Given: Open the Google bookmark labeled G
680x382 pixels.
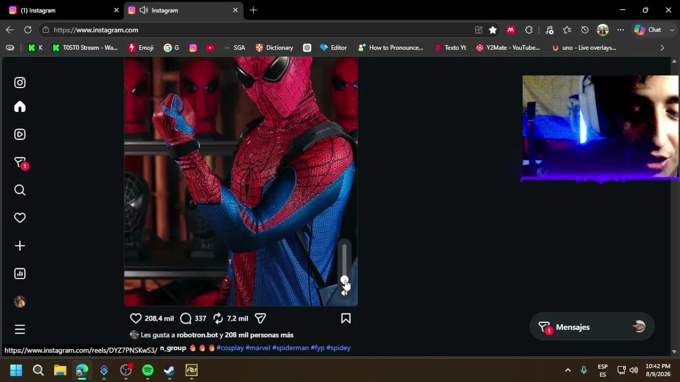Looking at the screenshot, I should click(171, 48).
